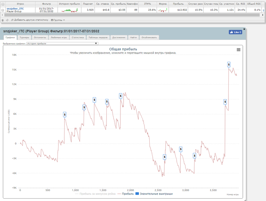
Task: Click the $ marker near game 2,620
Action: tap(165, 157)
